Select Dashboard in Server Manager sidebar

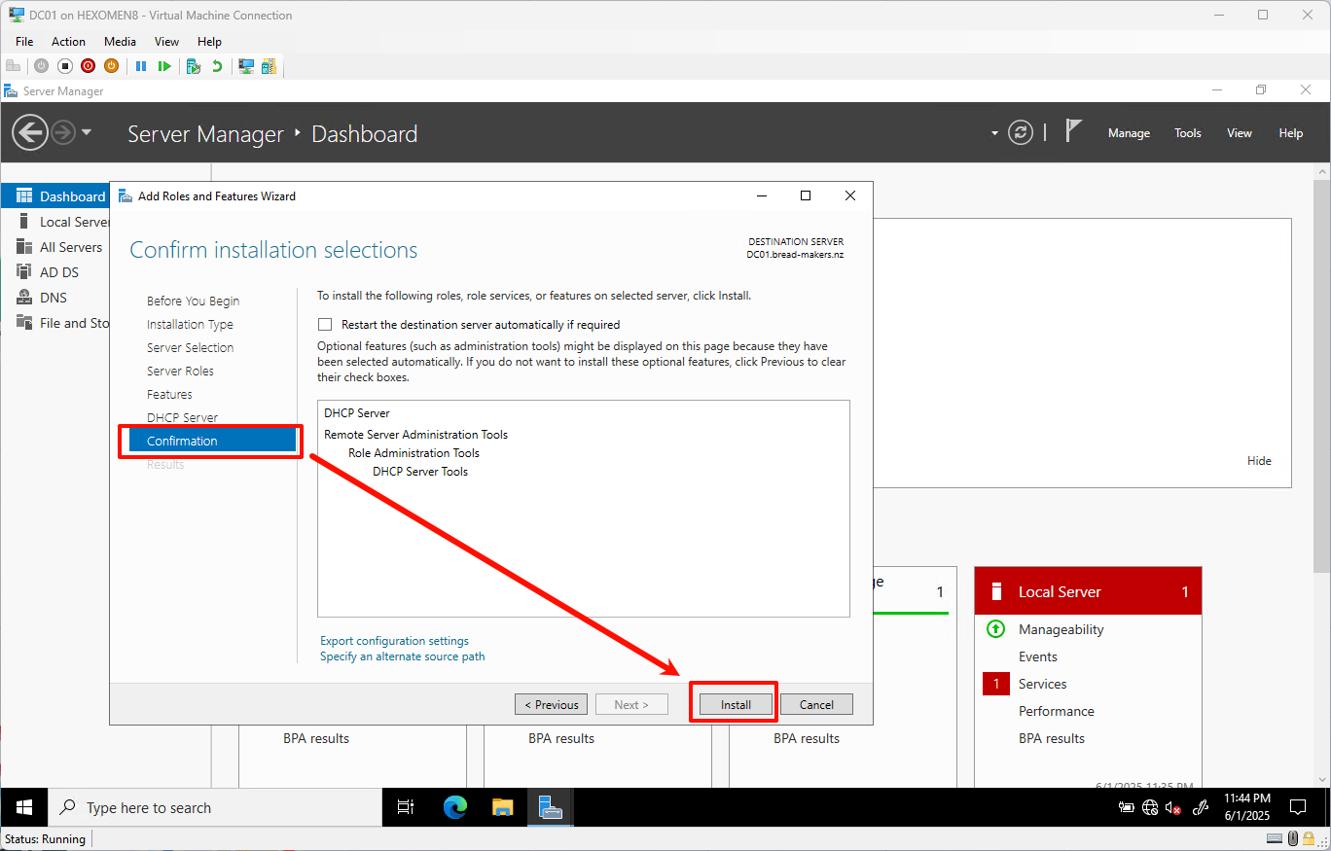55,196
